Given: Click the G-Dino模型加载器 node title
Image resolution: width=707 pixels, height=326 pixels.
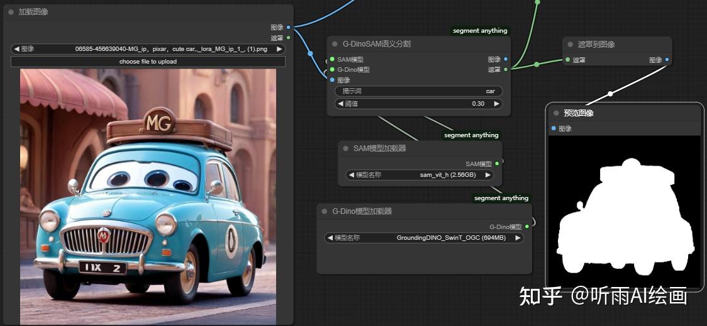Looking at the screenshot, I should click(362, 211).
